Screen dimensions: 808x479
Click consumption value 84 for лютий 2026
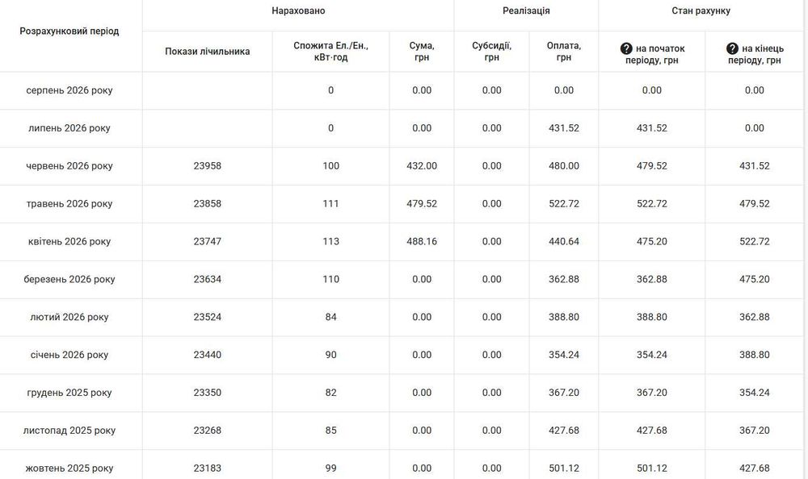click(x=330, y=317)
